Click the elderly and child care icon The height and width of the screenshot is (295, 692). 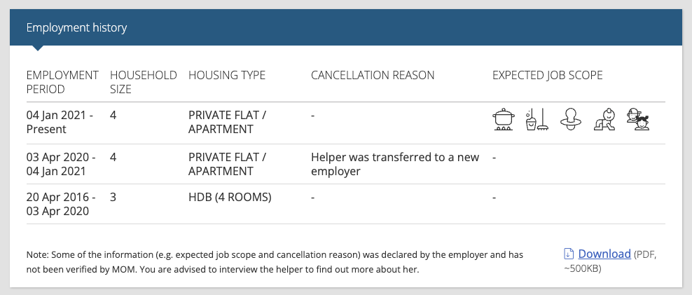(638, 120)
